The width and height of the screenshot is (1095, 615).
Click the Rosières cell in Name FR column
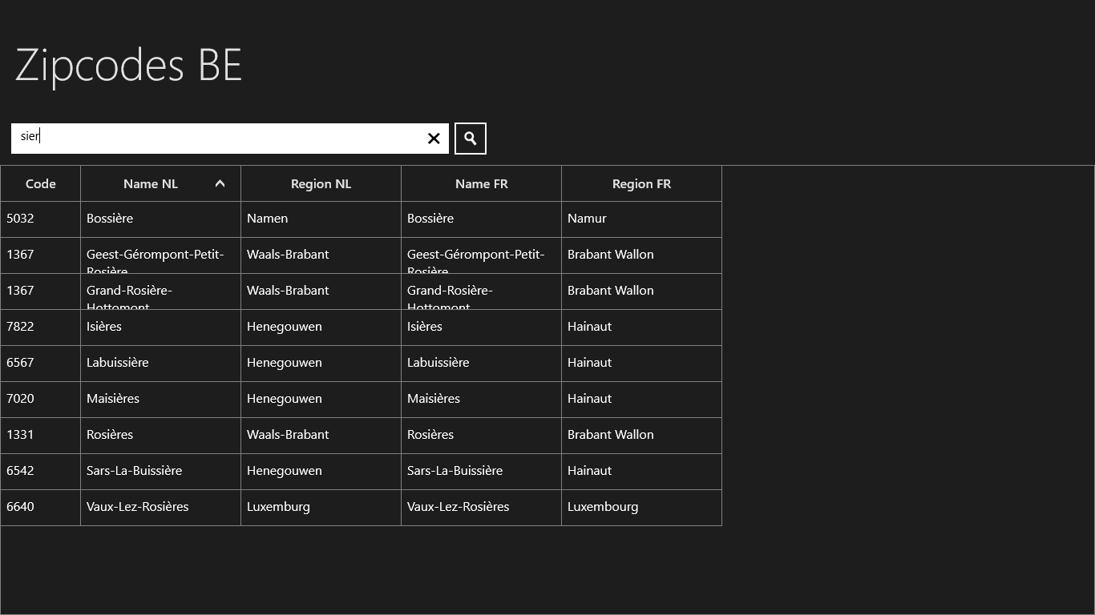[x=430, y=435]
